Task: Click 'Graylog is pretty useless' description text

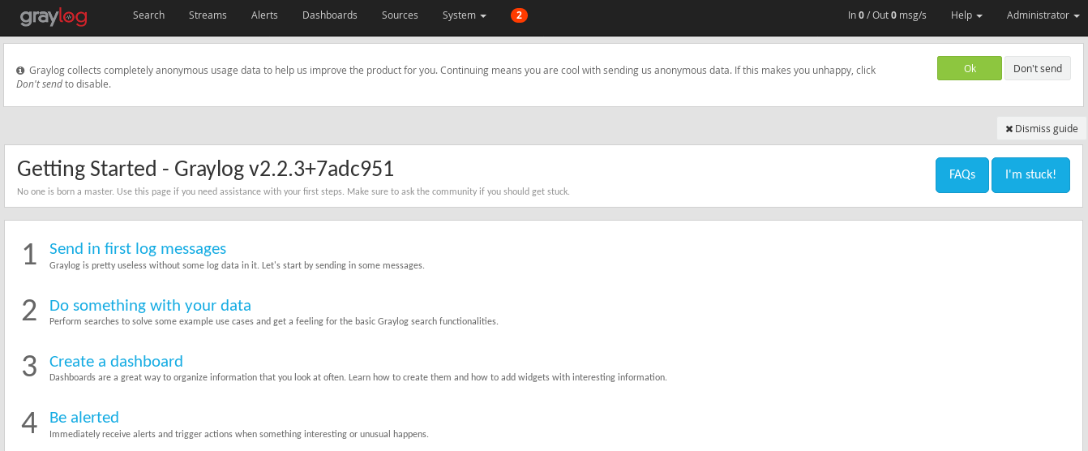Action: (x=237, y=265)
